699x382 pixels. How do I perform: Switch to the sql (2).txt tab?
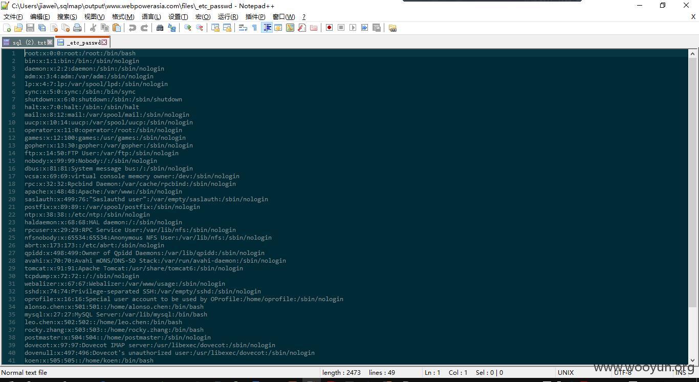(x=27, y=43)
